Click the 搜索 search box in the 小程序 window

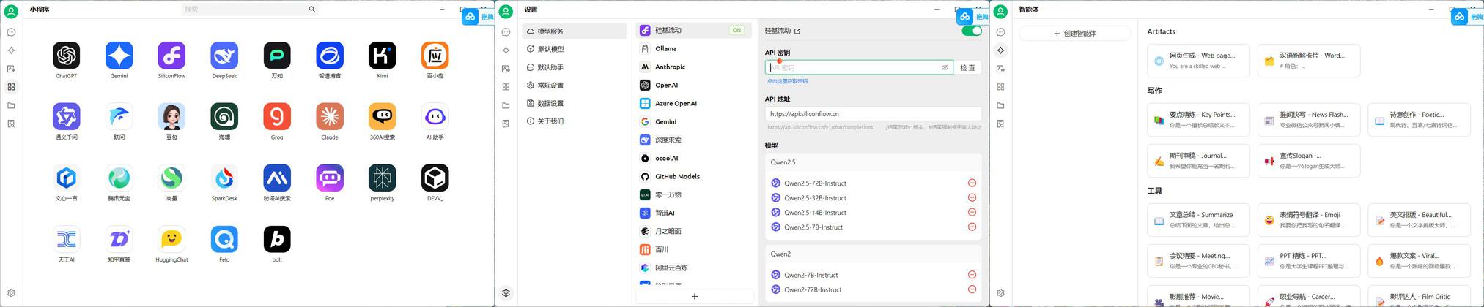(250, 10)
